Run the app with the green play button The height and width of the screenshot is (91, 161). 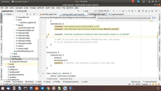pyautogui.click(x=114, y=11)
